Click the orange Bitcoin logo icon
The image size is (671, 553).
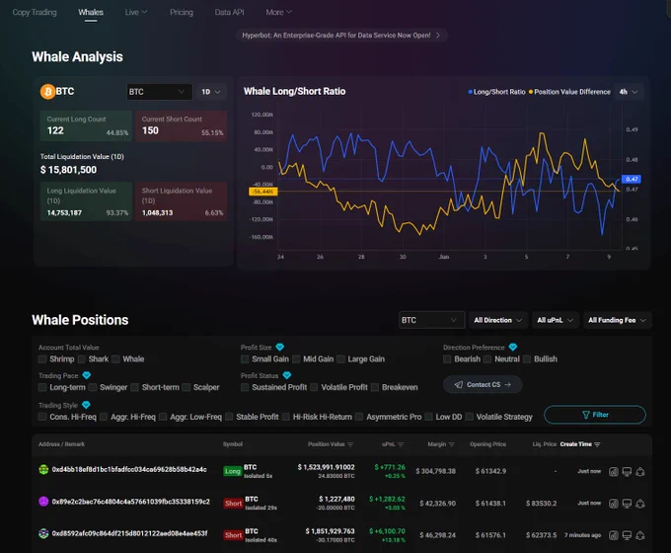(48, 91)
